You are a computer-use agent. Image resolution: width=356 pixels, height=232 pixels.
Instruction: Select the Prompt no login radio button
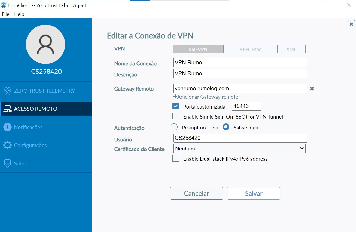pos(174,127)
